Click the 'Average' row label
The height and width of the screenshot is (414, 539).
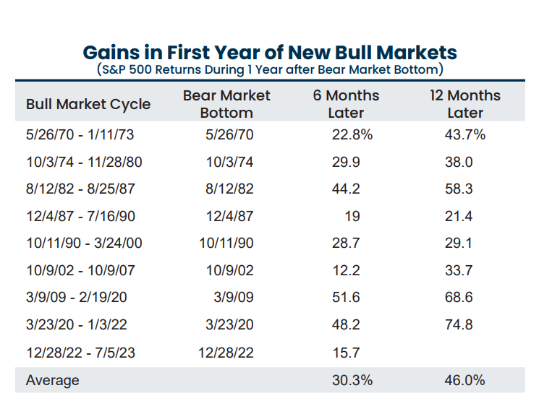click(53, 380)
